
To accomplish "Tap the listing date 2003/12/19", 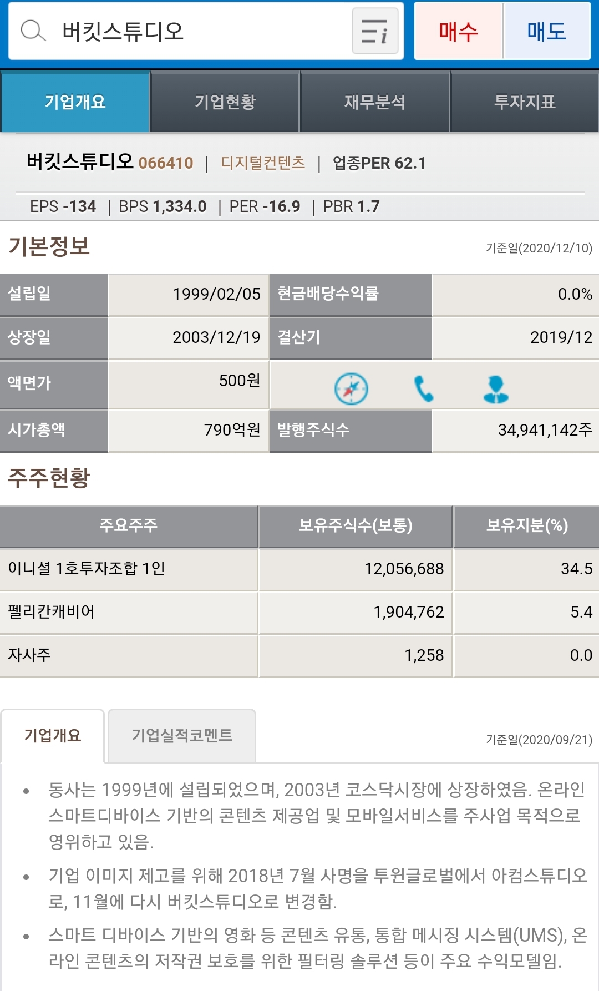I will tap(189, 337).
